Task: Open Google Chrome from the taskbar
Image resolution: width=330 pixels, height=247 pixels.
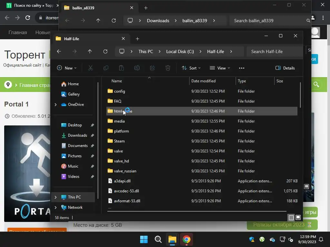Action: pyautogui.click(x=187, y=239)
